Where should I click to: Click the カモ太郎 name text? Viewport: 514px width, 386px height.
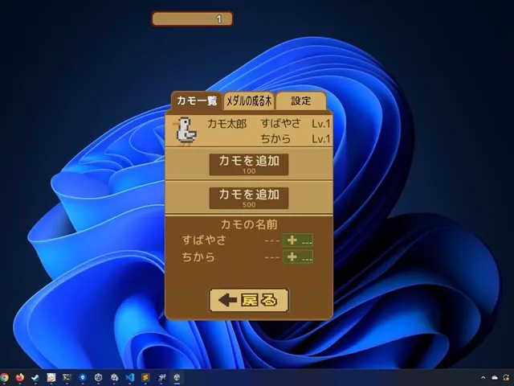(x=226, y=124)
